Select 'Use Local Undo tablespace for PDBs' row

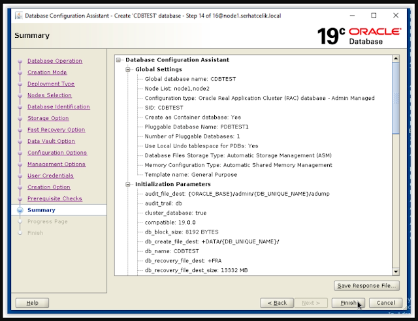click(x=202, y=146)
